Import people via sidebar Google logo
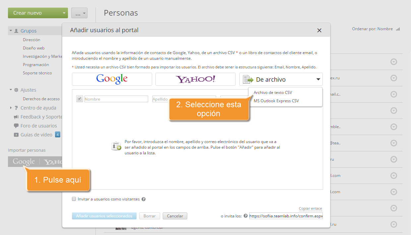Image resolution: width=411 pixels, height=235 pixels. (x=24, y=162)
